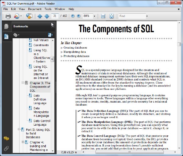
Task: Open the Document menu
Action: pyautogui.click(x=35, y=9)
